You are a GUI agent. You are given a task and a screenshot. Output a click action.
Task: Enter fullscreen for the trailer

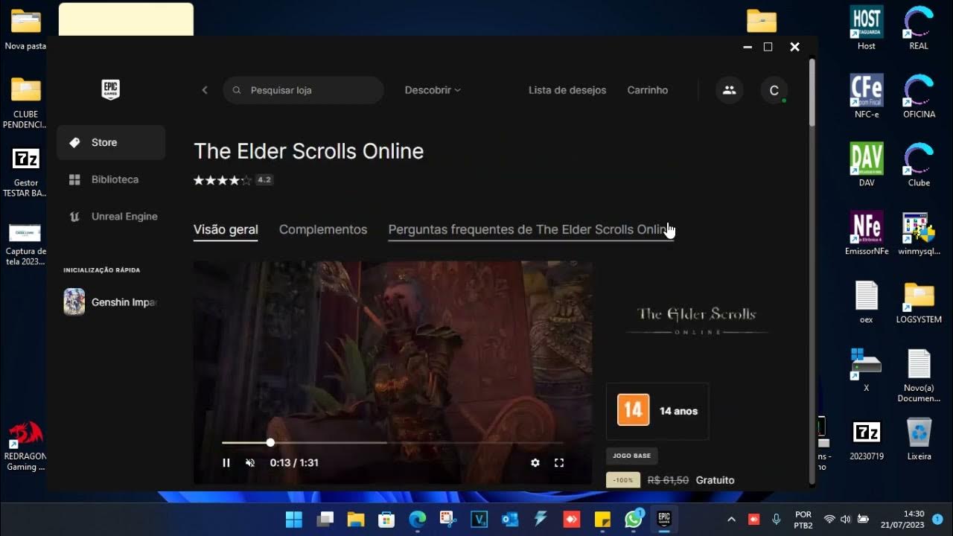point(559,463)
